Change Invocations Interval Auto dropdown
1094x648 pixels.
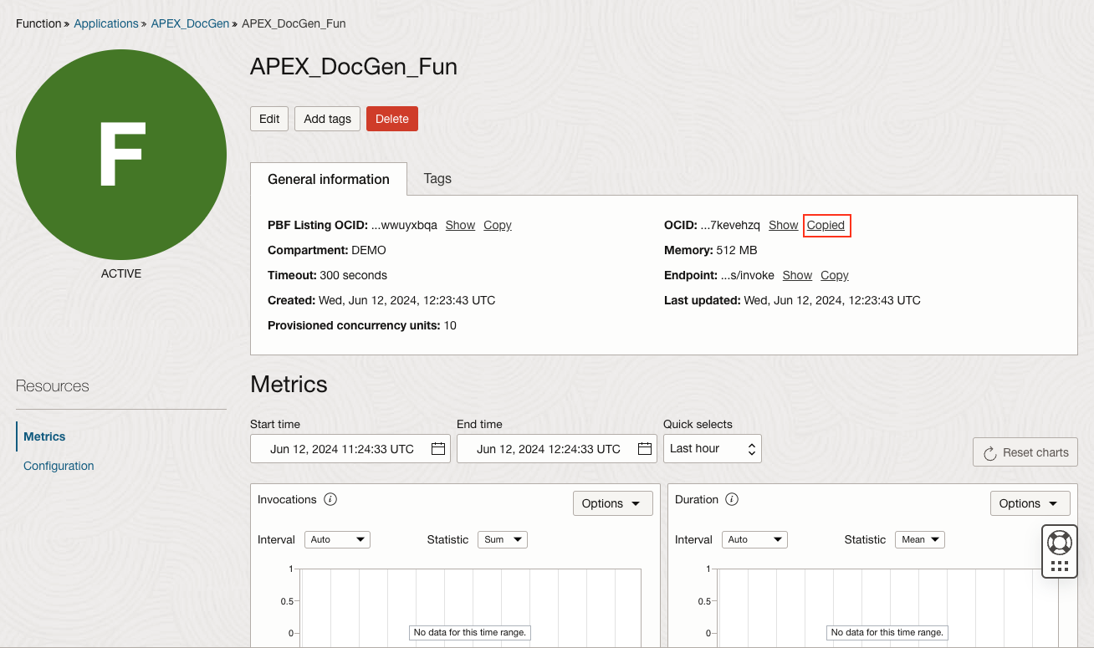coord(337,540)
